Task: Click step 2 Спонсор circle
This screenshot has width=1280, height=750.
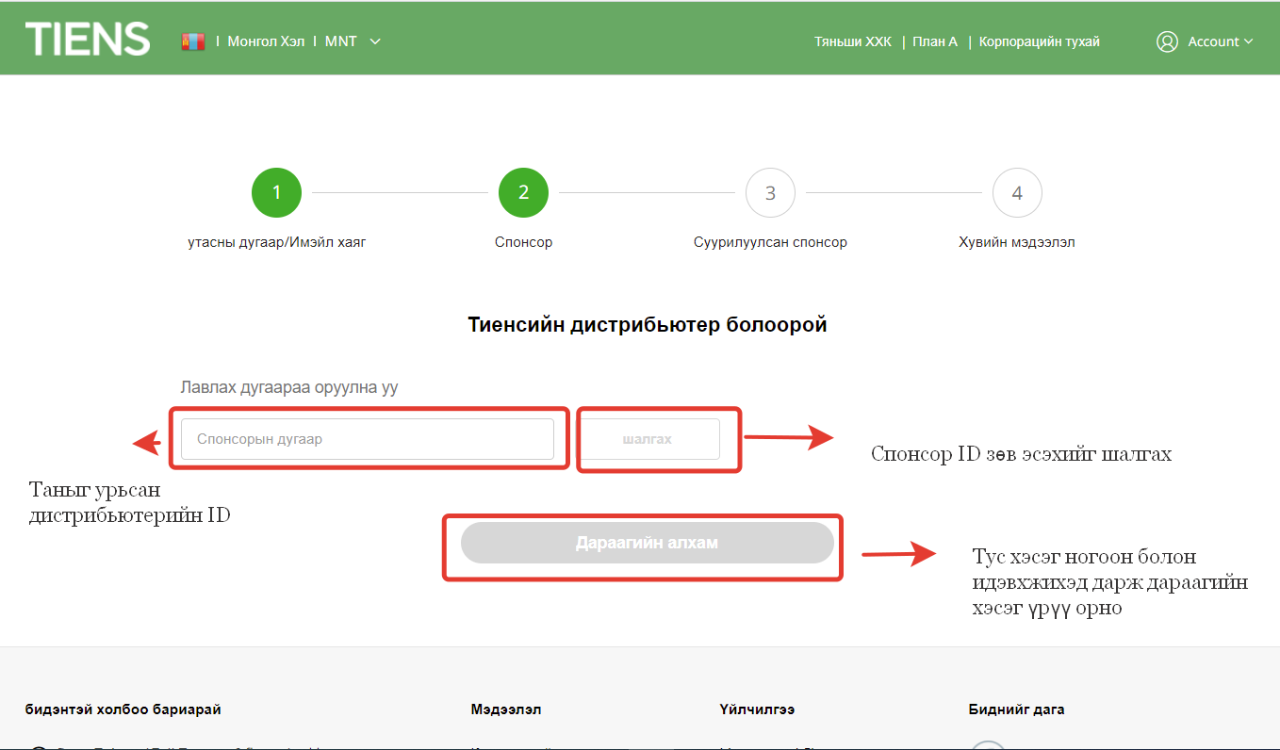Action: 523,193
